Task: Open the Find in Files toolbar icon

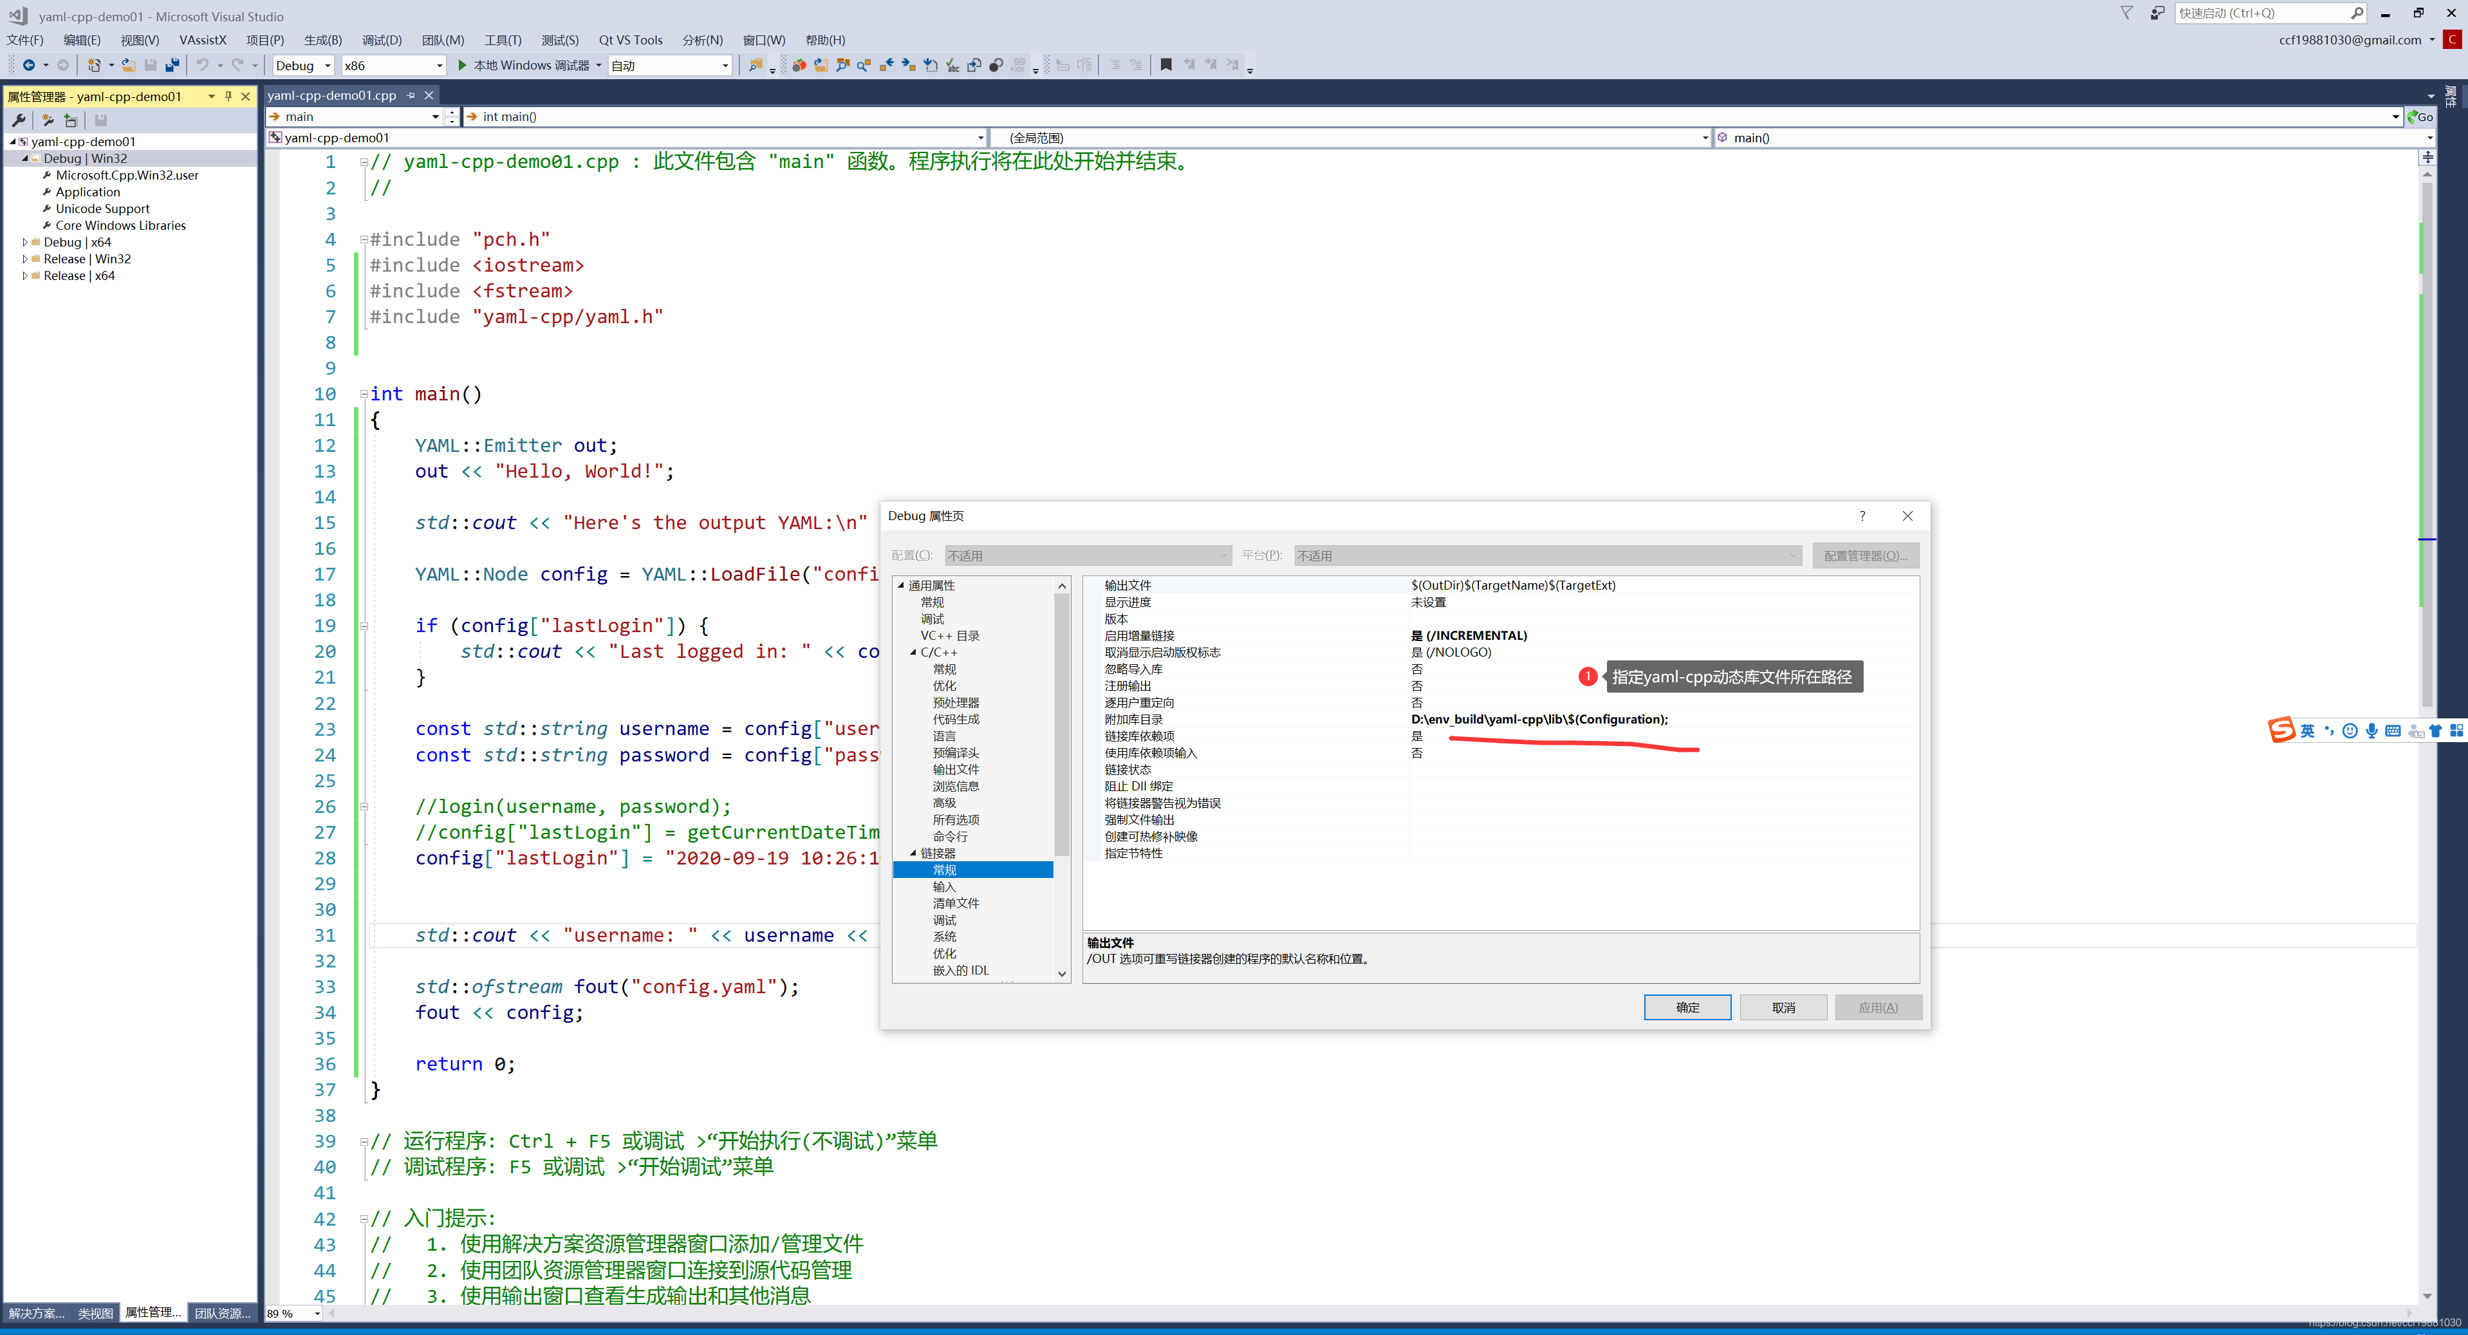Action: click(756, 65)
